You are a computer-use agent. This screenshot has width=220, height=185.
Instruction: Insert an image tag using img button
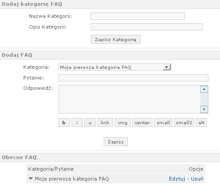(123, 122)
